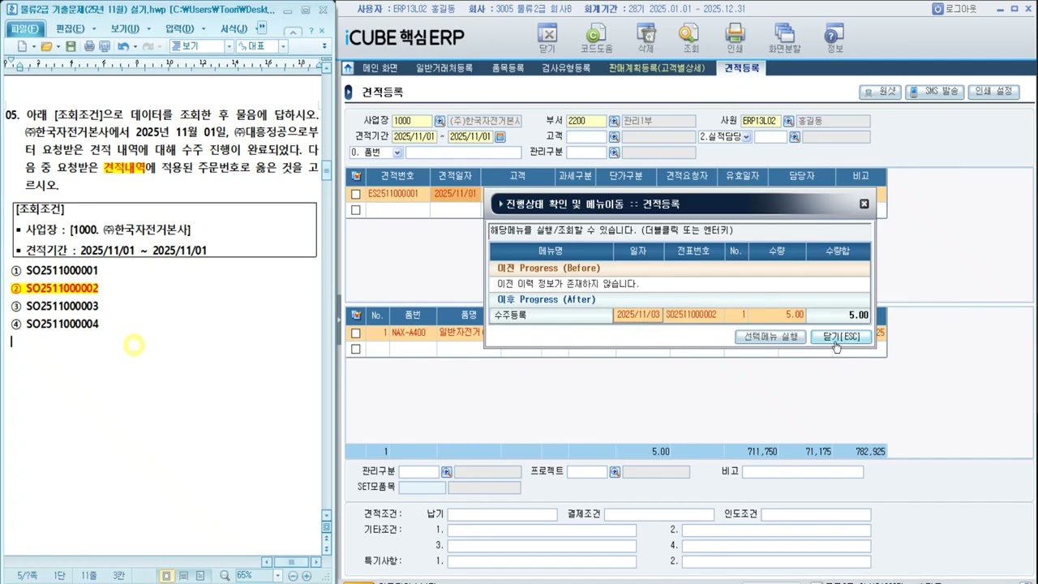Open 고객 code lookup magnifier
Screen dimensions: 1038x584
coord(614,137)
